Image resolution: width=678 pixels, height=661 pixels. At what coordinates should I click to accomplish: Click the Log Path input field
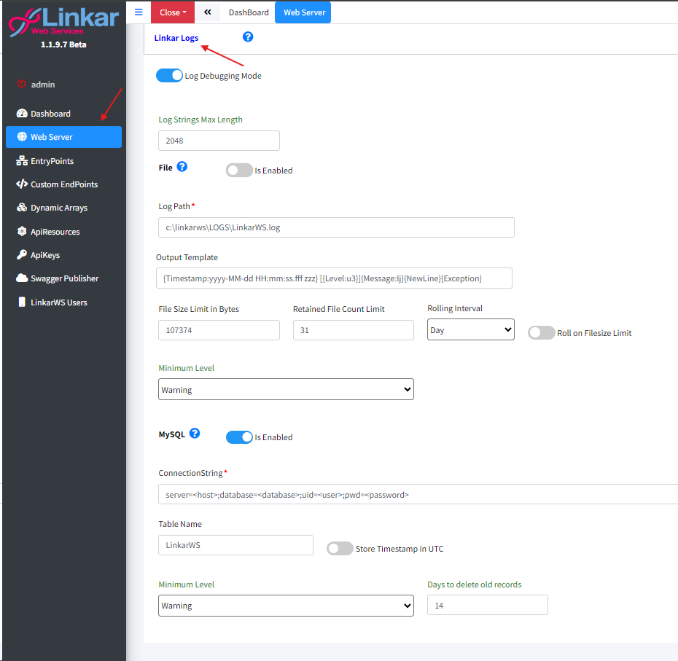(x=336, y=227)
